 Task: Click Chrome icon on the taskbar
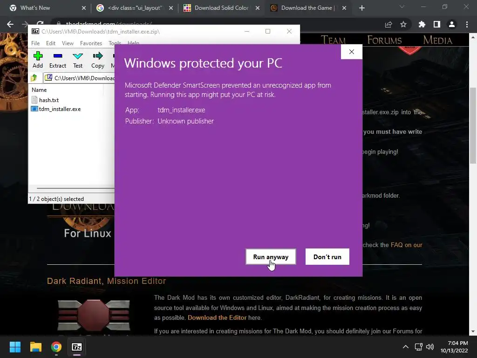coord(56,347)
